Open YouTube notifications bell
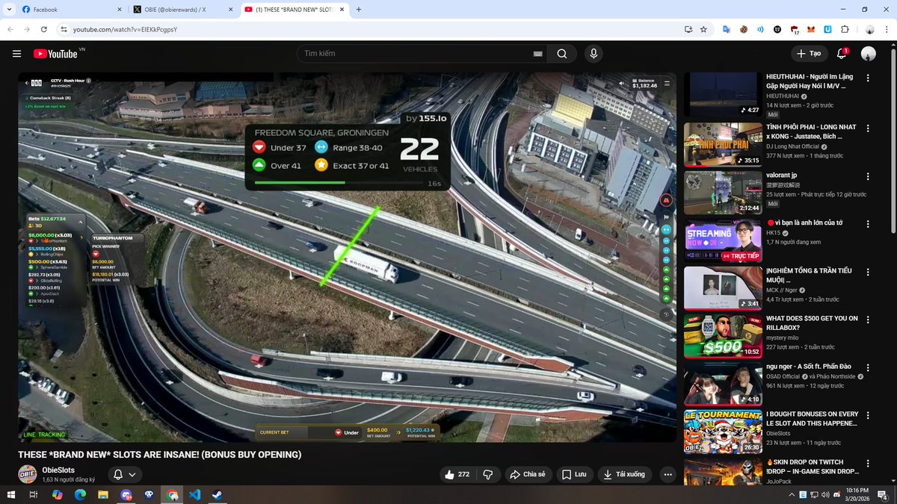The width and height of the screenshot is (897, 504). point(842,54)
